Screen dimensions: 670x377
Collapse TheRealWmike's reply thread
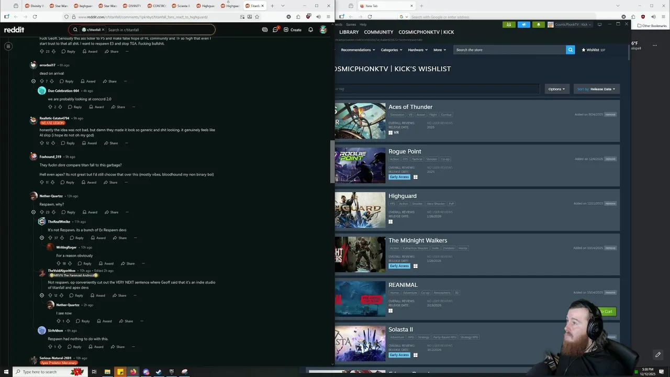(x=42, y=238)
